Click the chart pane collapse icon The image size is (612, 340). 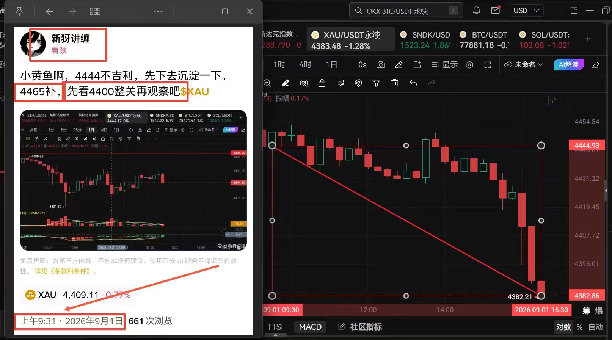click(x=554, y=100)
